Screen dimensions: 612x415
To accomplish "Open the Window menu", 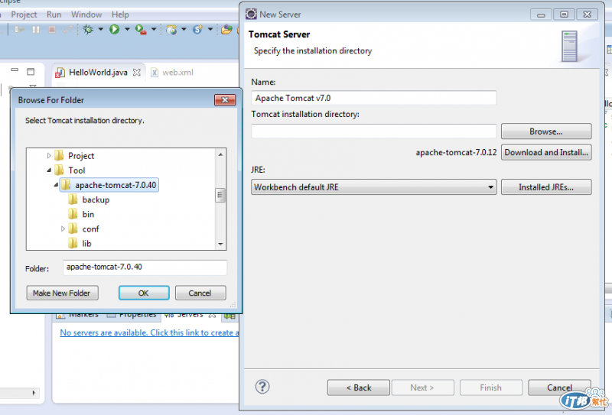I will pyautogui.click(x=86, y=15).
